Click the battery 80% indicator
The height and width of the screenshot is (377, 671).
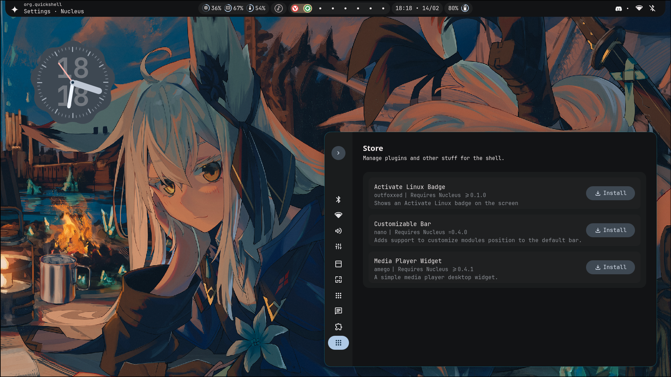click(458, 8)
